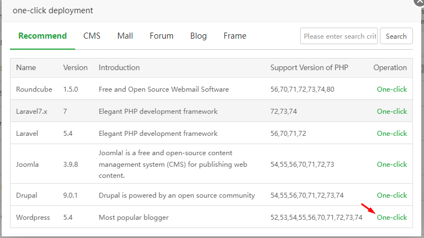Select Joomla version 3.9.8 cell

pos(71,165)
